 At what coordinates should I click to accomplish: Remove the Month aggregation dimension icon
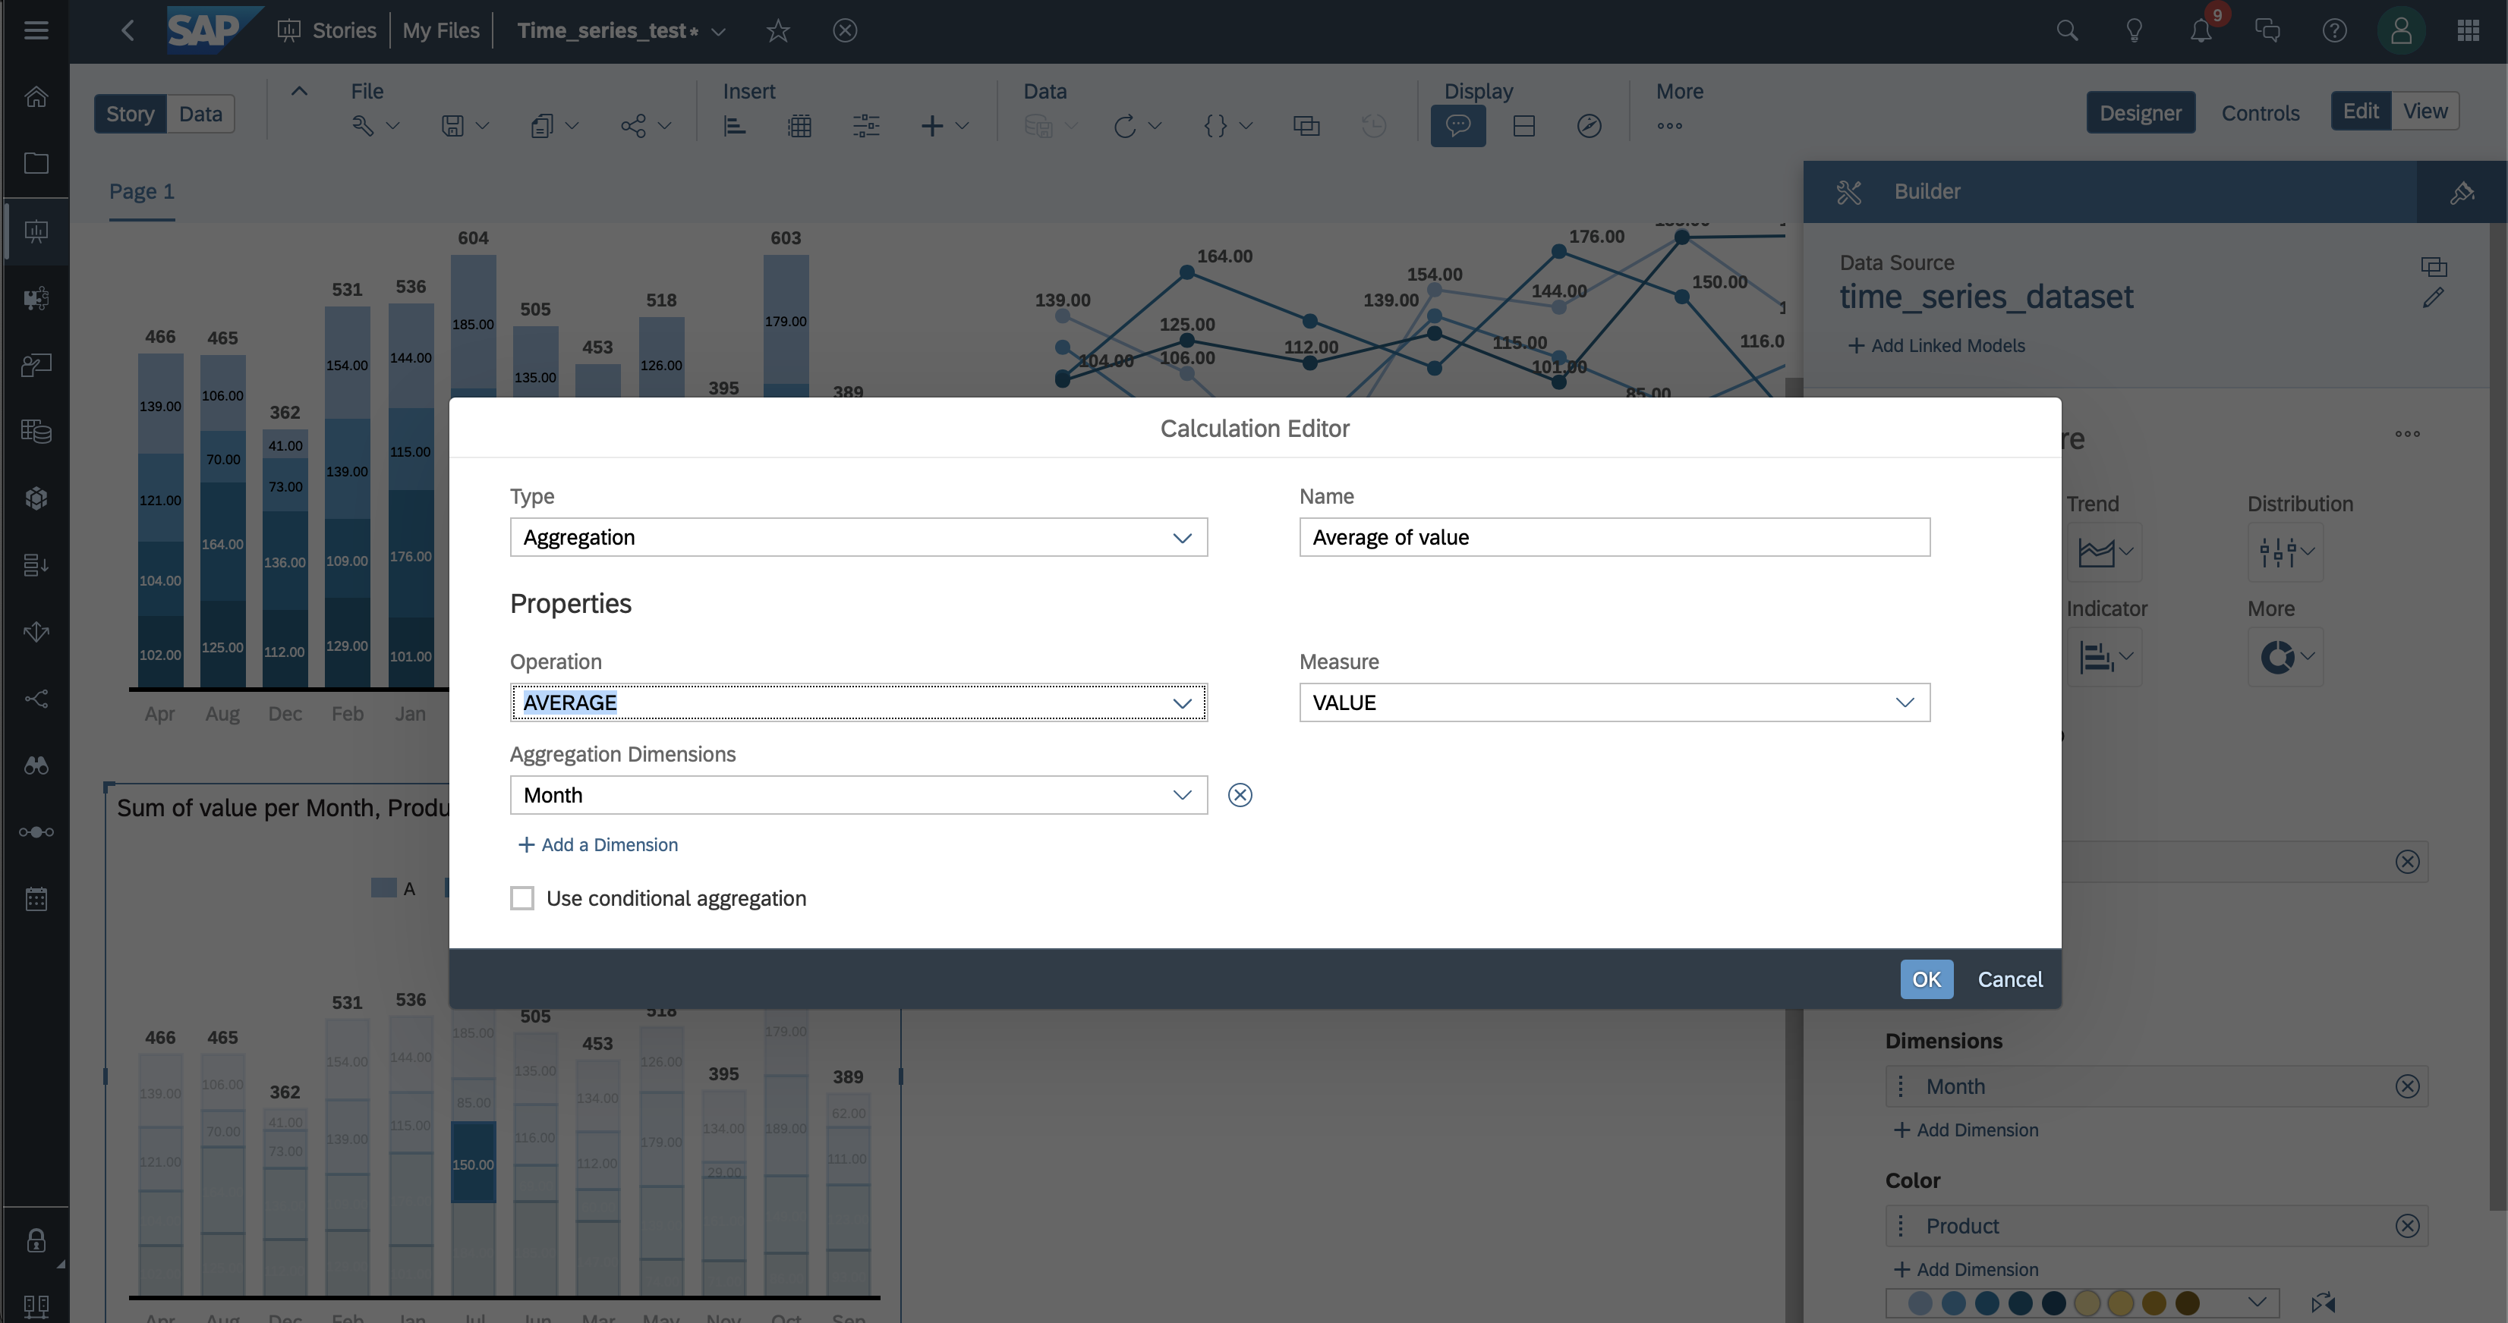[x=1240, y=795]
